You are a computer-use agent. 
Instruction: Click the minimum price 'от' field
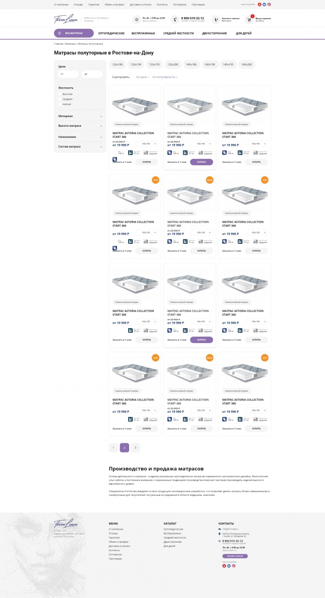point(68,74)
